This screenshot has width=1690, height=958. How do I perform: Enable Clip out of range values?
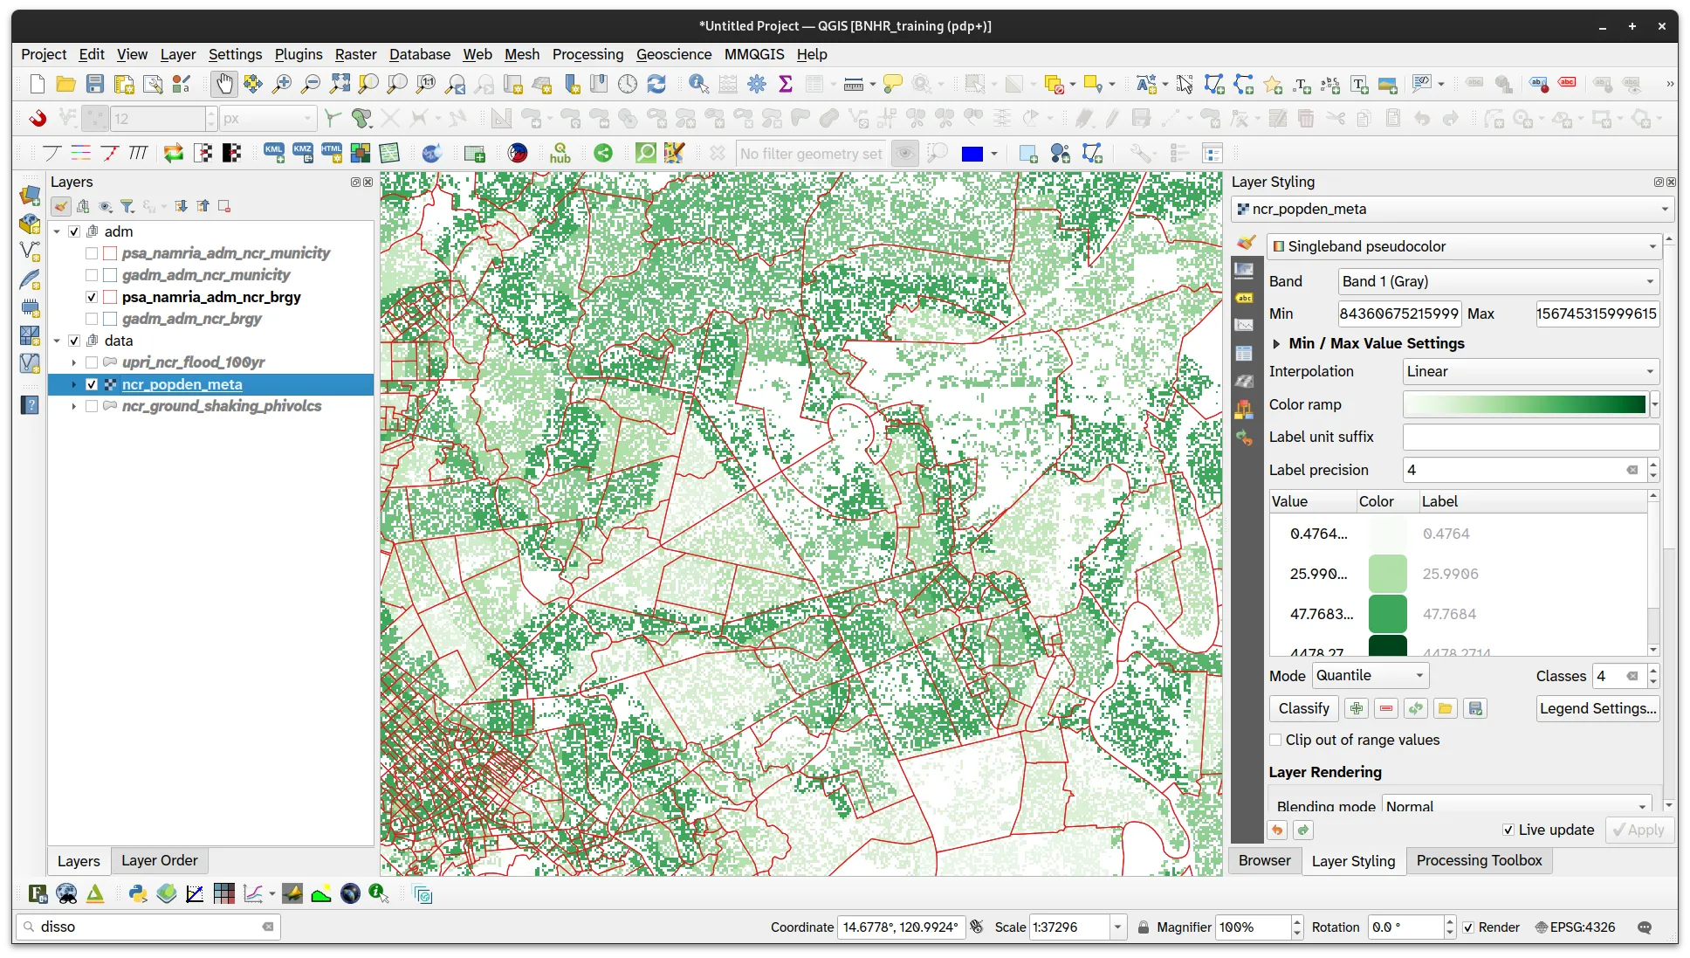pos(1276,740)
